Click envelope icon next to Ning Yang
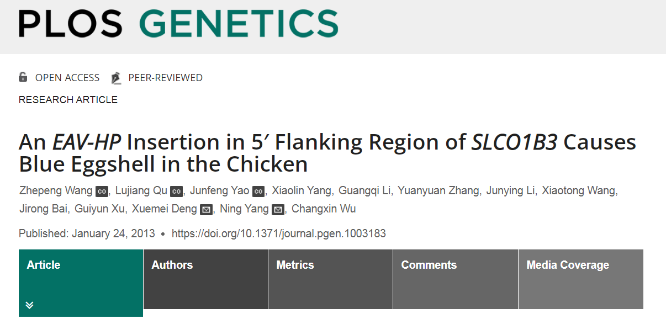666x330 pixels. (278, 210)
